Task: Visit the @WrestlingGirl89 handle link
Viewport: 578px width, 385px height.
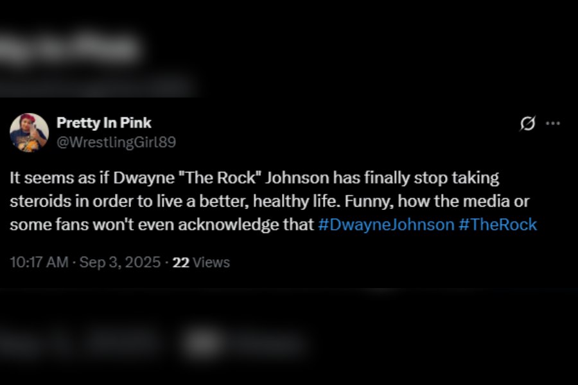Action: [x=116, y=142]
